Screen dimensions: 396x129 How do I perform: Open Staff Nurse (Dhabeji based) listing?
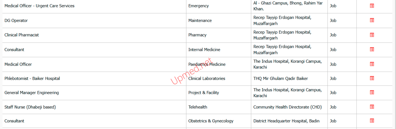point(30,107)
